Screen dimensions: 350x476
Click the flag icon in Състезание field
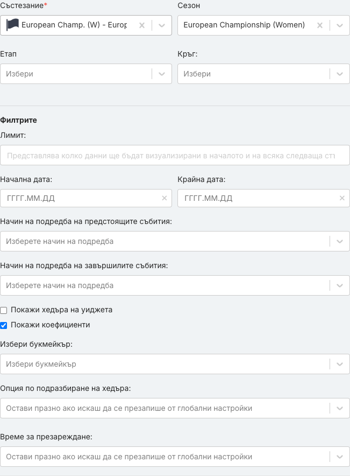pyautogui.click(x=12, y=25)
